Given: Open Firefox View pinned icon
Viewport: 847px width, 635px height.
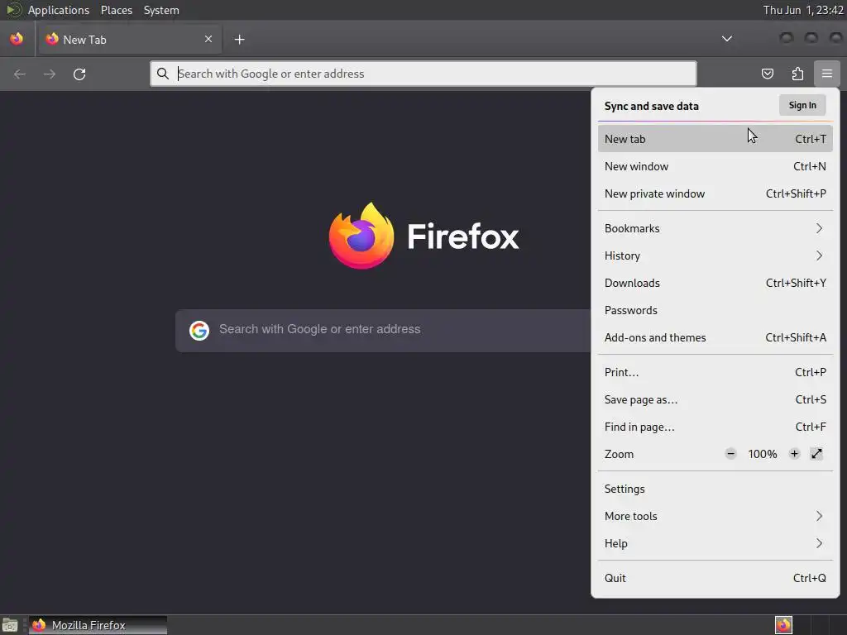Looking at the screenshot, I should (17, 39).
